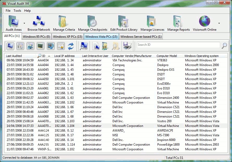This screenshot has width=232, height=162.
Task: Click the IP address 192.168. 1.114
Action: coord(65,145)
